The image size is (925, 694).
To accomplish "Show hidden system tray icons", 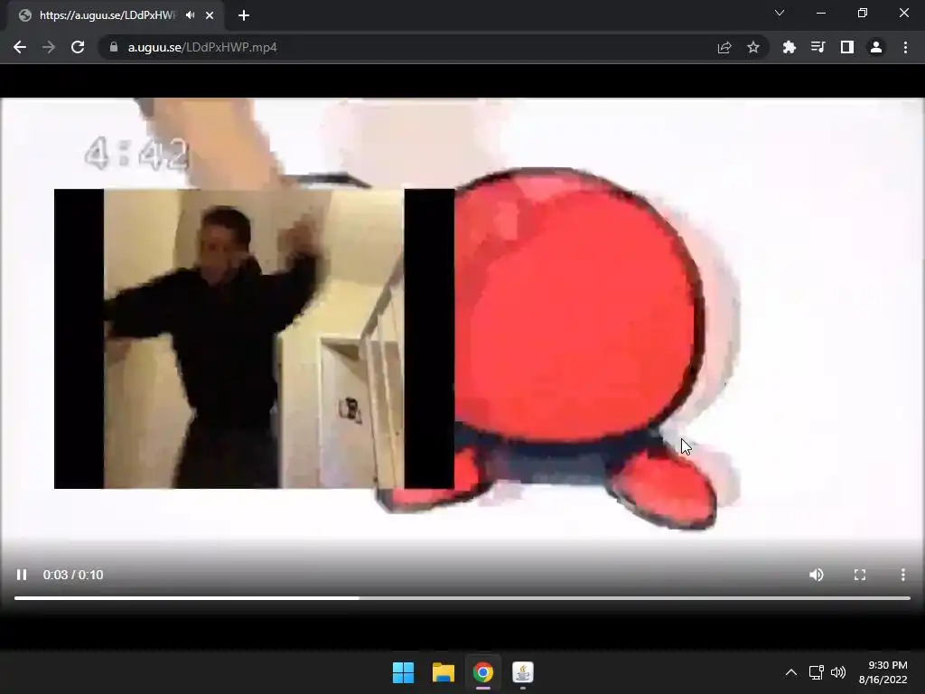I will click(791, 672).
